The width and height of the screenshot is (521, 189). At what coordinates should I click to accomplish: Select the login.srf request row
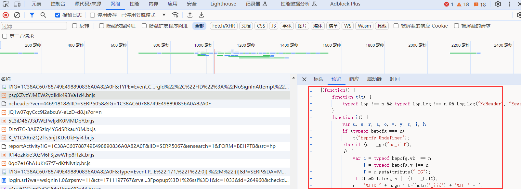pyautogui.click(x=148, y=180)
